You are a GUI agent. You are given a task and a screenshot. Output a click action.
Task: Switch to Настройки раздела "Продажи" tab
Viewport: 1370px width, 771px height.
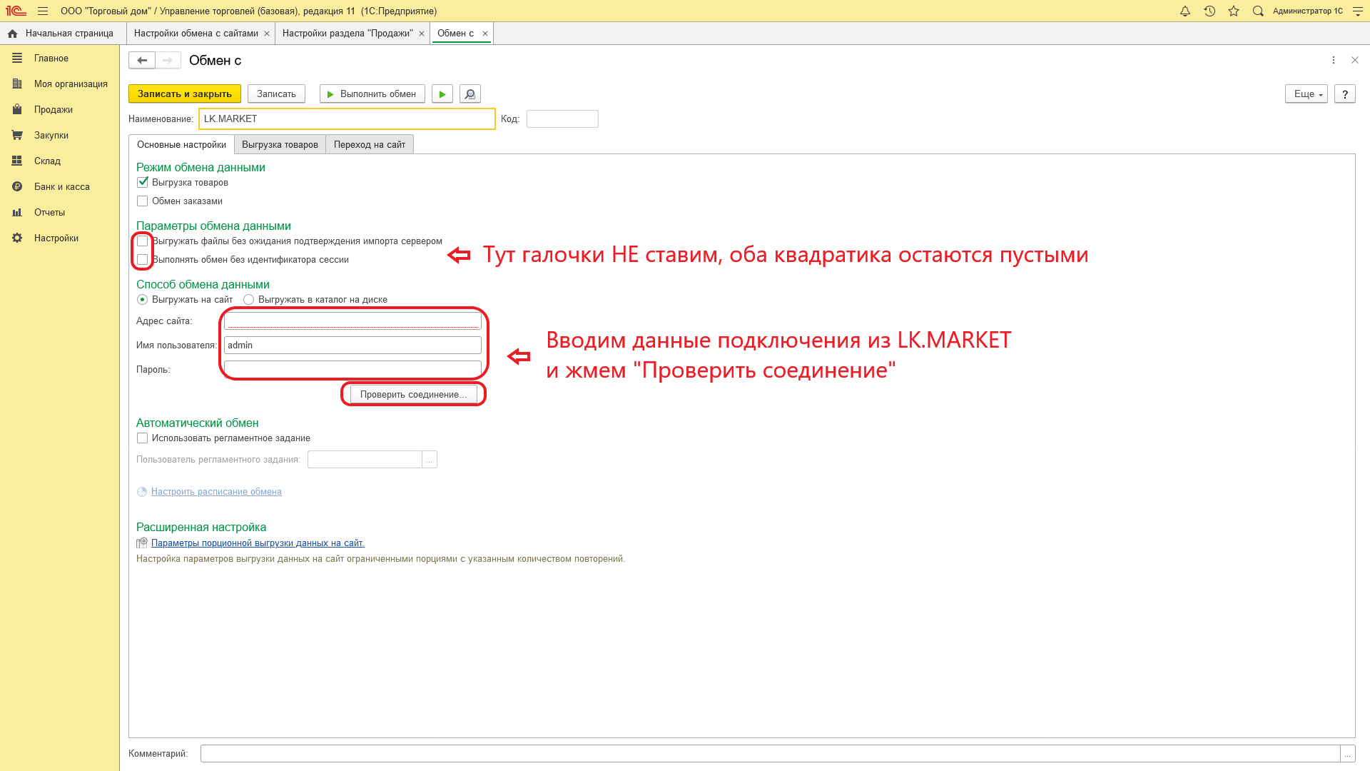coord(347,34)
